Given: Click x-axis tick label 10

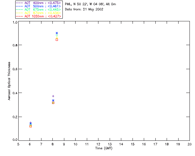Looking at the screenshot, I should point(75,144).
